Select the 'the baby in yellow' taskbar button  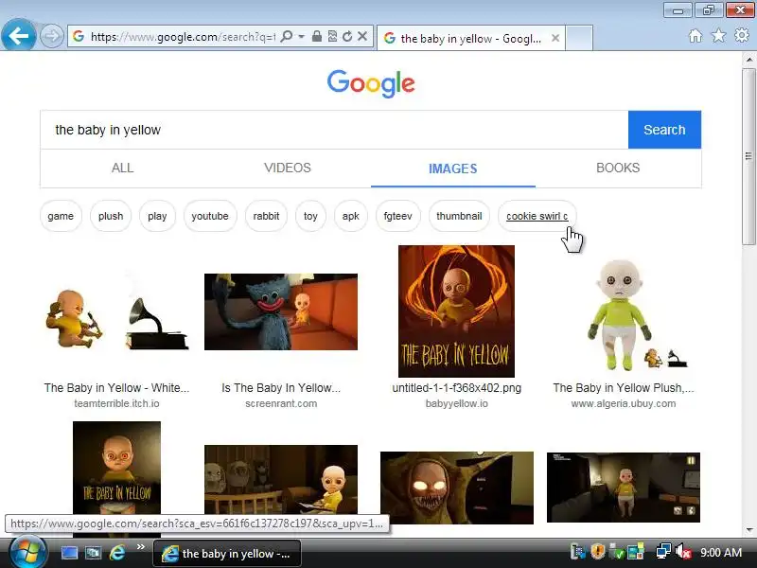[227, 554]
